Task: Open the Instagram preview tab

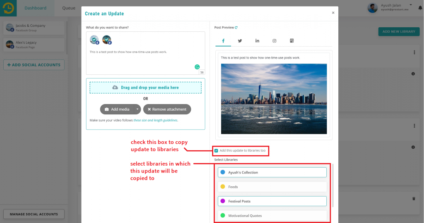Action: click(x=274, y=41)
